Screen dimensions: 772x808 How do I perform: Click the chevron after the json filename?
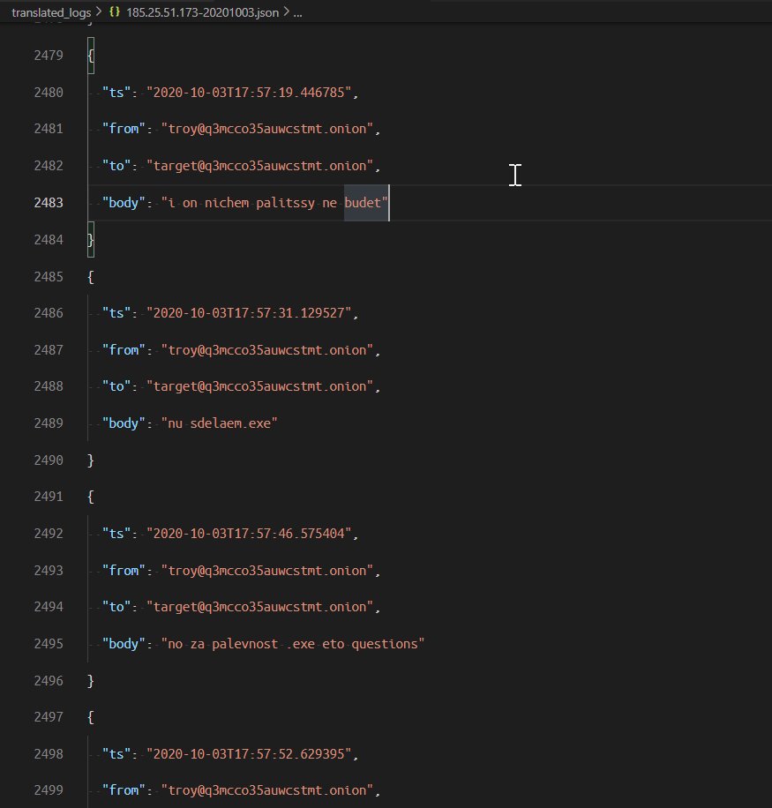[x=286, y=11]
